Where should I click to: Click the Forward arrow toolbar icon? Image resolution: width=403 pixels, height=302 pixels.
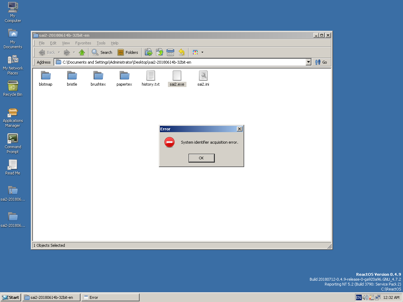point(67,52)
